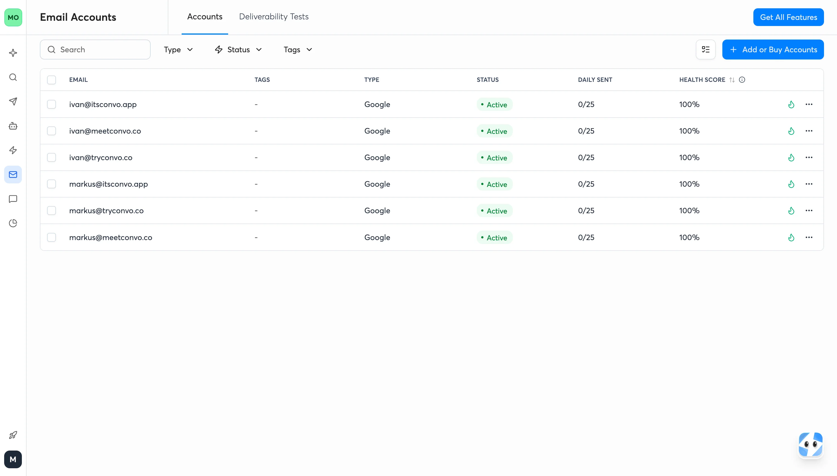Open the ivan@tryconvo.co email entry
This screenshot has height=476, width=837.
[x=101, y=158]
